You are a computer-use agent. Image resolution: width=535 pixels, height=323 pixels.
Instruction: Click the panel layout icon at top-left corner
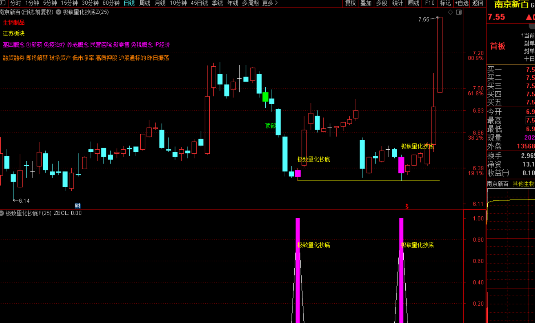click(x=3, y=3)
